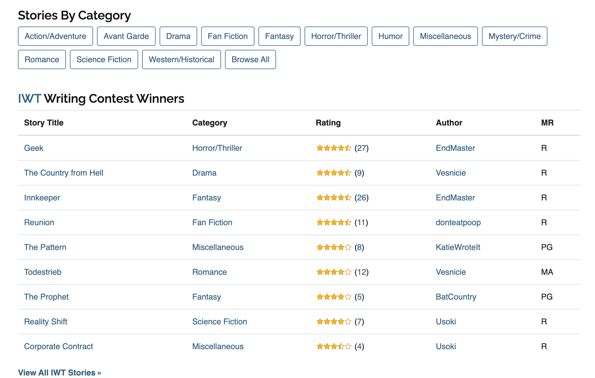View author donteatpoop's profile
This screenshot has height=378, width=595.
[458, 222]
